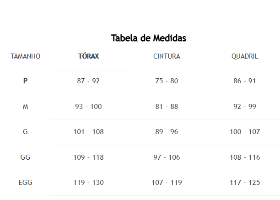Select the TÓRAX column header

tap(88, 56)
